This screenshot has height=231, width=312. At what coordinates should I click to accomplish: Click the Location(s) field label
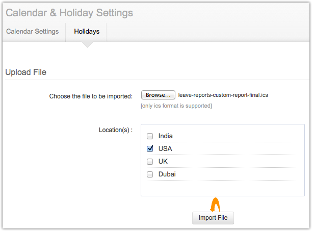[x=115, y=130]
